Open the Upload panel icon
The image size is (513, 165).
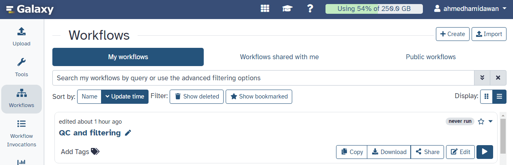point(22,32)
